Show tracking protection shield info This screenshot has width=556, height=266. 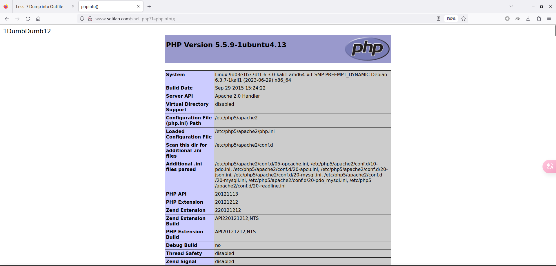tap(82, 19)
